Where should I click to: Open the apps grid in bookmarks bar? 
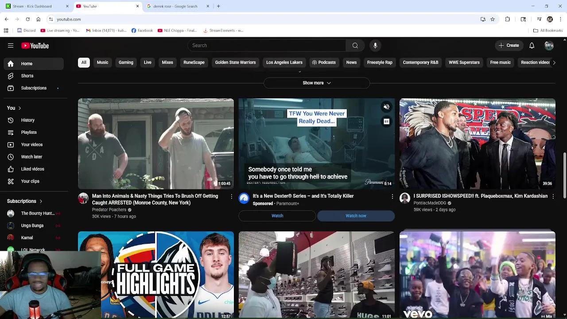pyautogui.click(x=6, y=31)
